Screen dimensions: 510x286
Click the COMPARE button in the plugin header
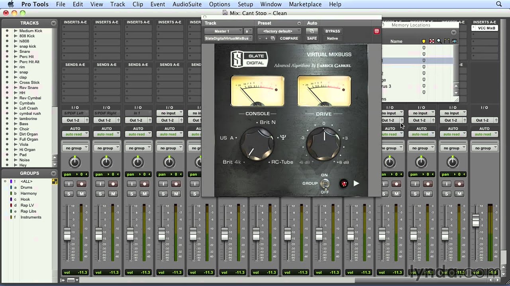pos(289,38)
